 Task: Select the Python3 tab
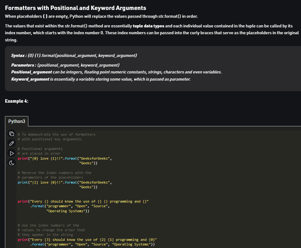(17, 121)
